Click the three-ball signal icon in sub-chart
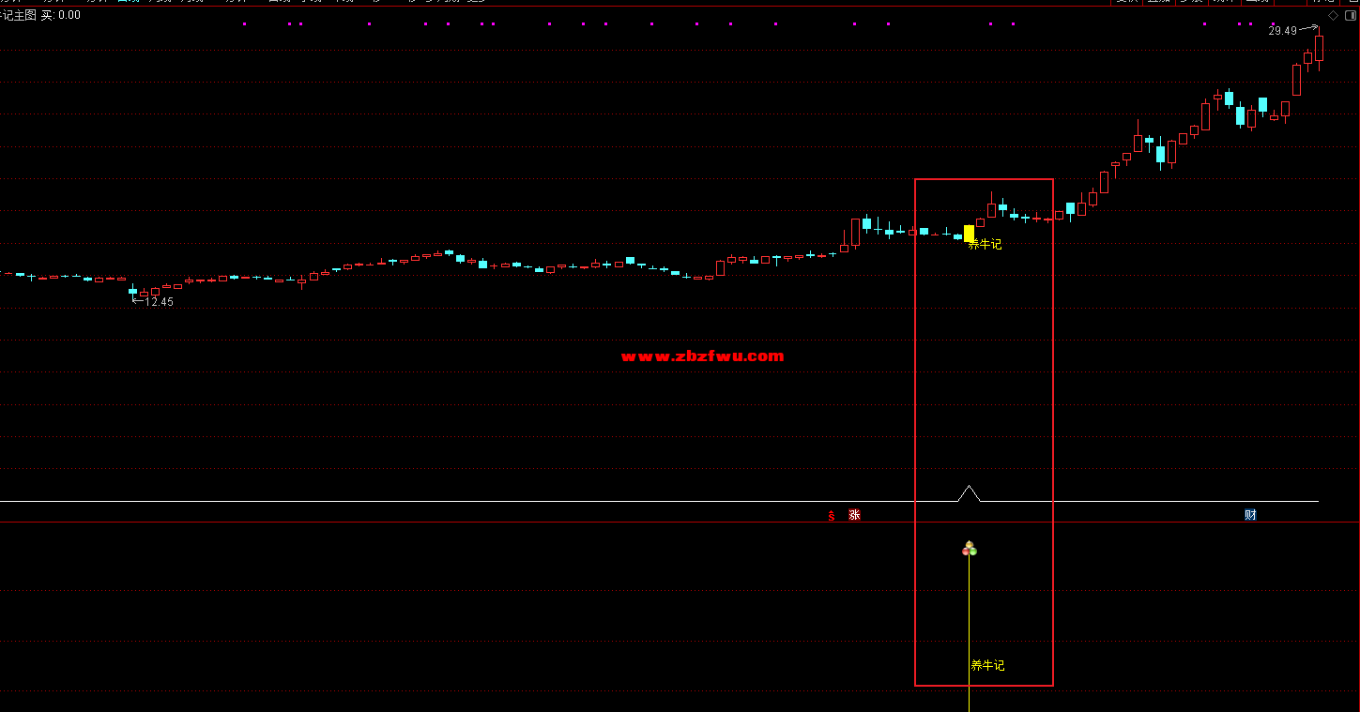The width and height of the screenshot is (1360, 712). [x=970, y=549]
